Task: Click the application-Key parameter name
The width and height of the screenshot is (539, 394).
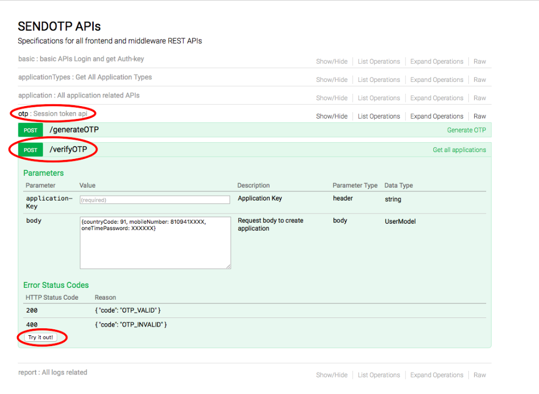Action: (x=49, y=202)
